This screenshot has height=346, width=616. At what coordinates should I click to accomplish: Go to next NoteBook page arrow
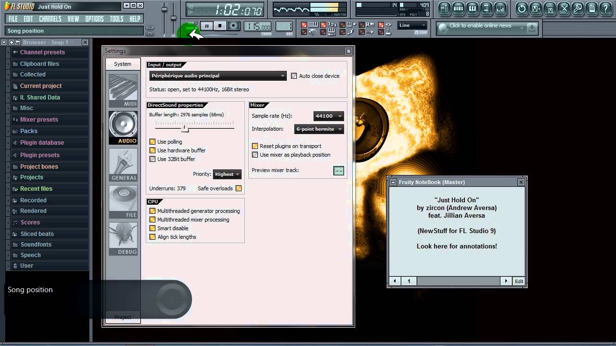(x=506, y=281)
